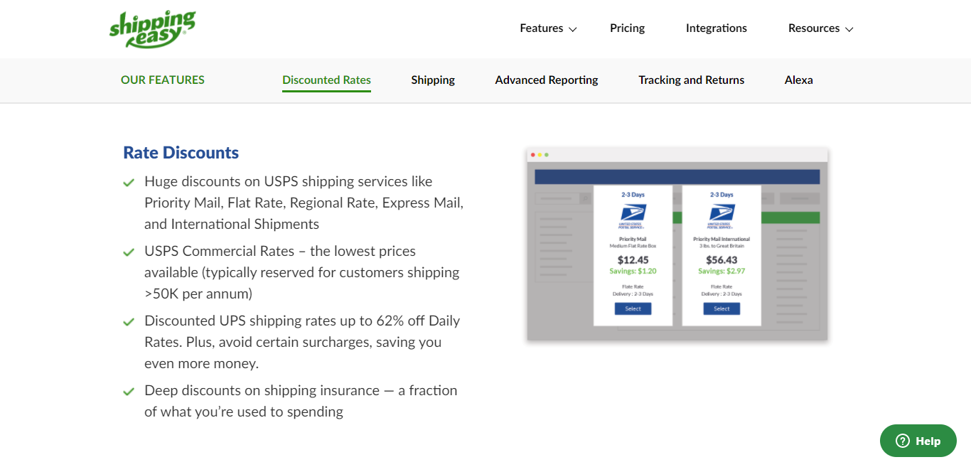Screen dimensions: 971x467
Task: Click the "Savings: $2.97" text
Action: pyautogui.click(x=721, y=272)
